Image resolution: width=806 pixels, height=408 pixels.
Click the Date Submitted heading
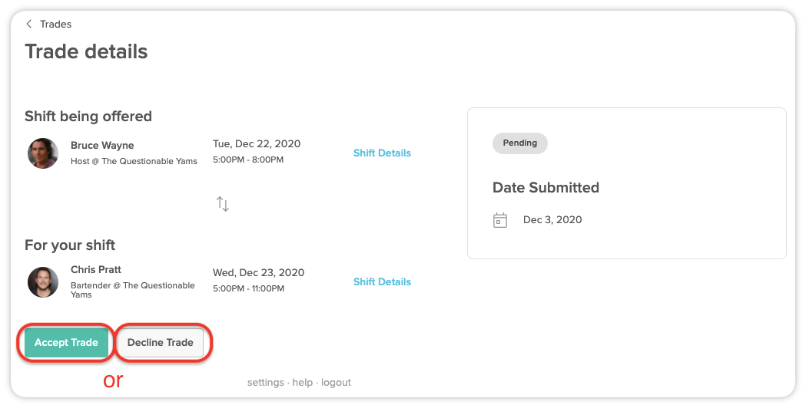(546, 187)
